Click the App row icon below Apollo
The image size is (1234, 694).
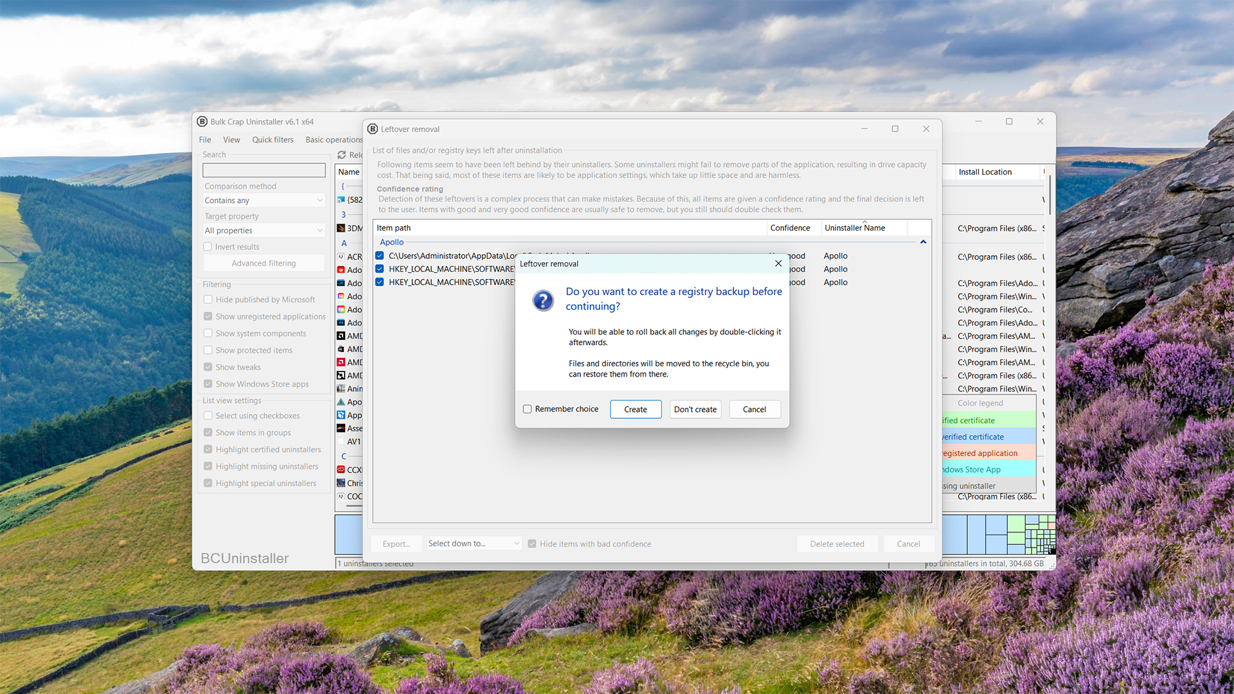pos(341,415)
